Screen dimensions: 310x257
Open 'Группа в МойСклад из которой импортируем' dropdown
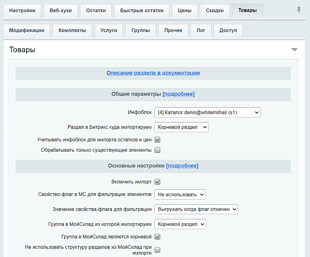point(180,224)
